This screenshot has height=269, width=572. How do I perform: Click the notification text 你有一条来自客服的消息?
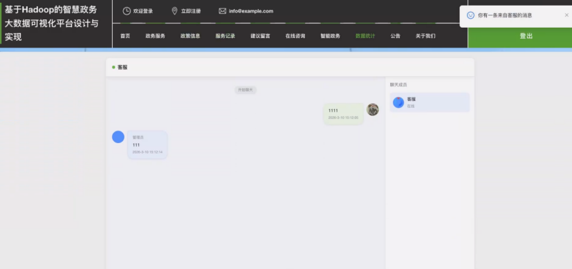coord(505,15)
